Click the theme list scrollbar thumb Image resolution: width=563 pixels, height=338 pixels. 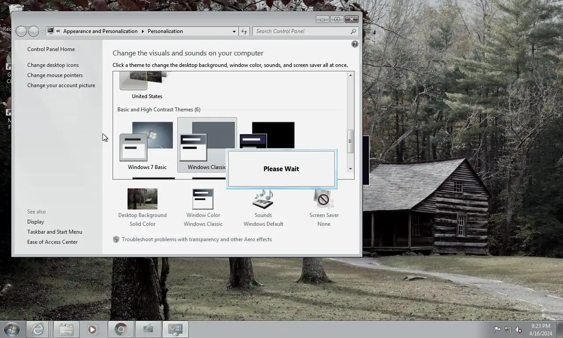pos(351,141)
